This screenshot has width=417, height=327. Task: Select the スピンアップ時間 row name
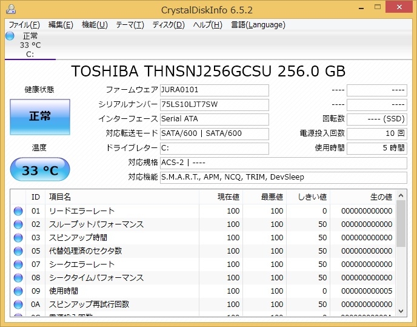point(78,238)
